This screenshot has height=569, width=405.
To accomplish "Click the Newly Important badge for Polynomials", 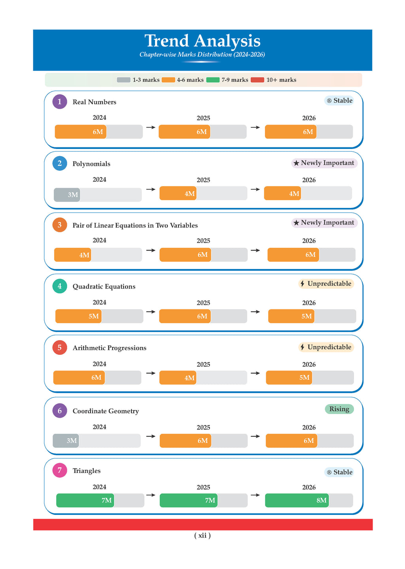I will pyautogui.click(x=324, y=163).
